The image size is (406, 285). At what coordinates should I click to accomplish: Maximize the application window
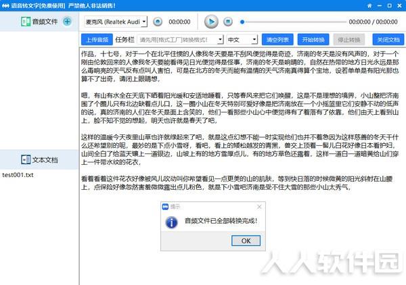click(390, 5)
